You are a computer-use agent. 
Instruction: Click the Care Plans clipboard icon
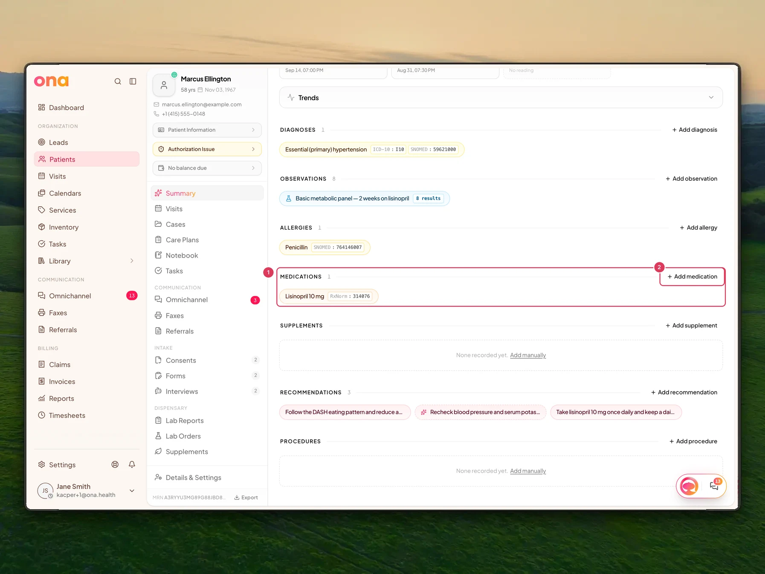tap(158, 240)
